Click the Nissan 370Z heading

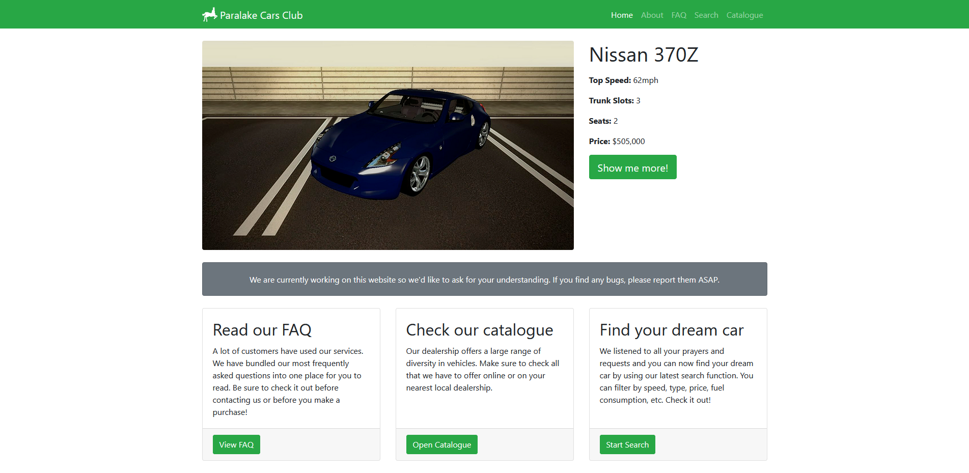643,55
